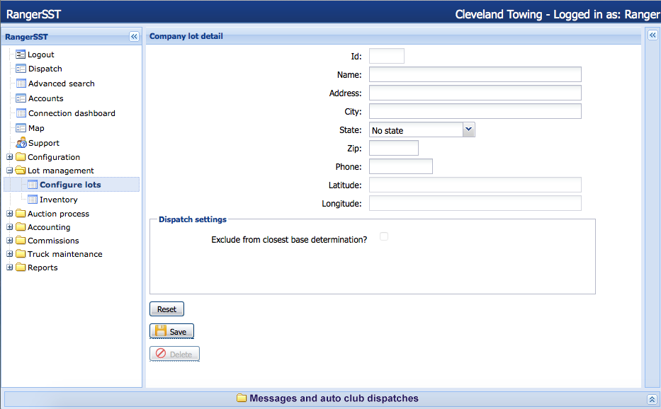The image size is (661, 409).
Task: Click the Map icon in sidebar
Action: [x=21, y=128]
